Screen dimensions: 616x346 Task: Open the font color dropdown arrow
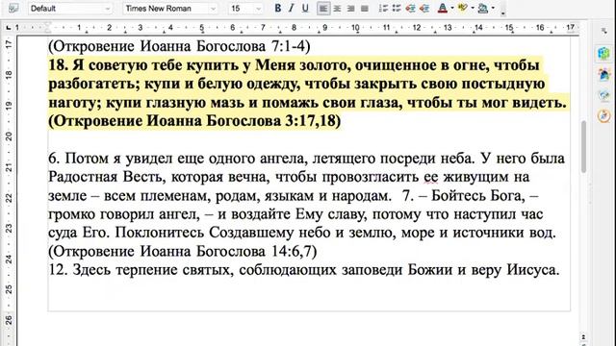click(x=452, y=9)
